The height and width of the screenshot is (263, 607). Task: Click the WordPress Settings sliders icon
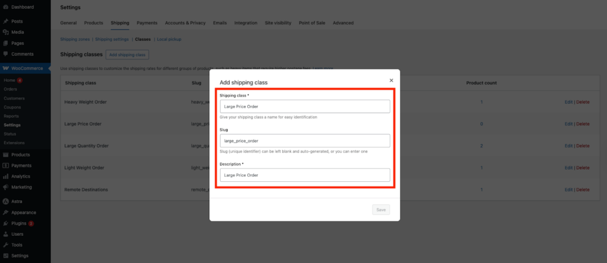[x=6, y=256]
